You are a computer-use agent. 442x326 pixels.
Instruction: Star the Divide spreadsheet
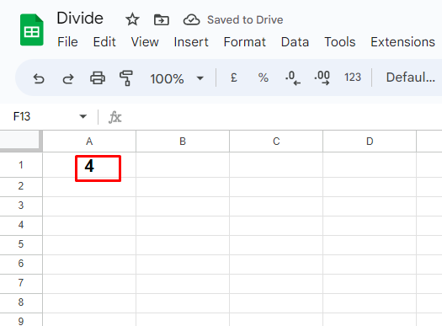click(x=132, y=19)
